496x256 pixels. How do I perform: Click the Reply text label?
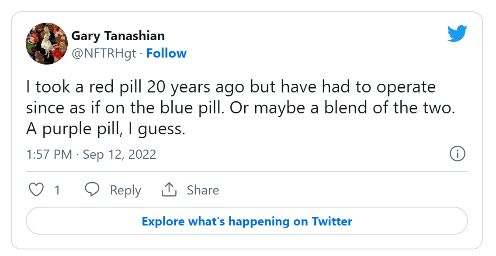tap(125, 190)
